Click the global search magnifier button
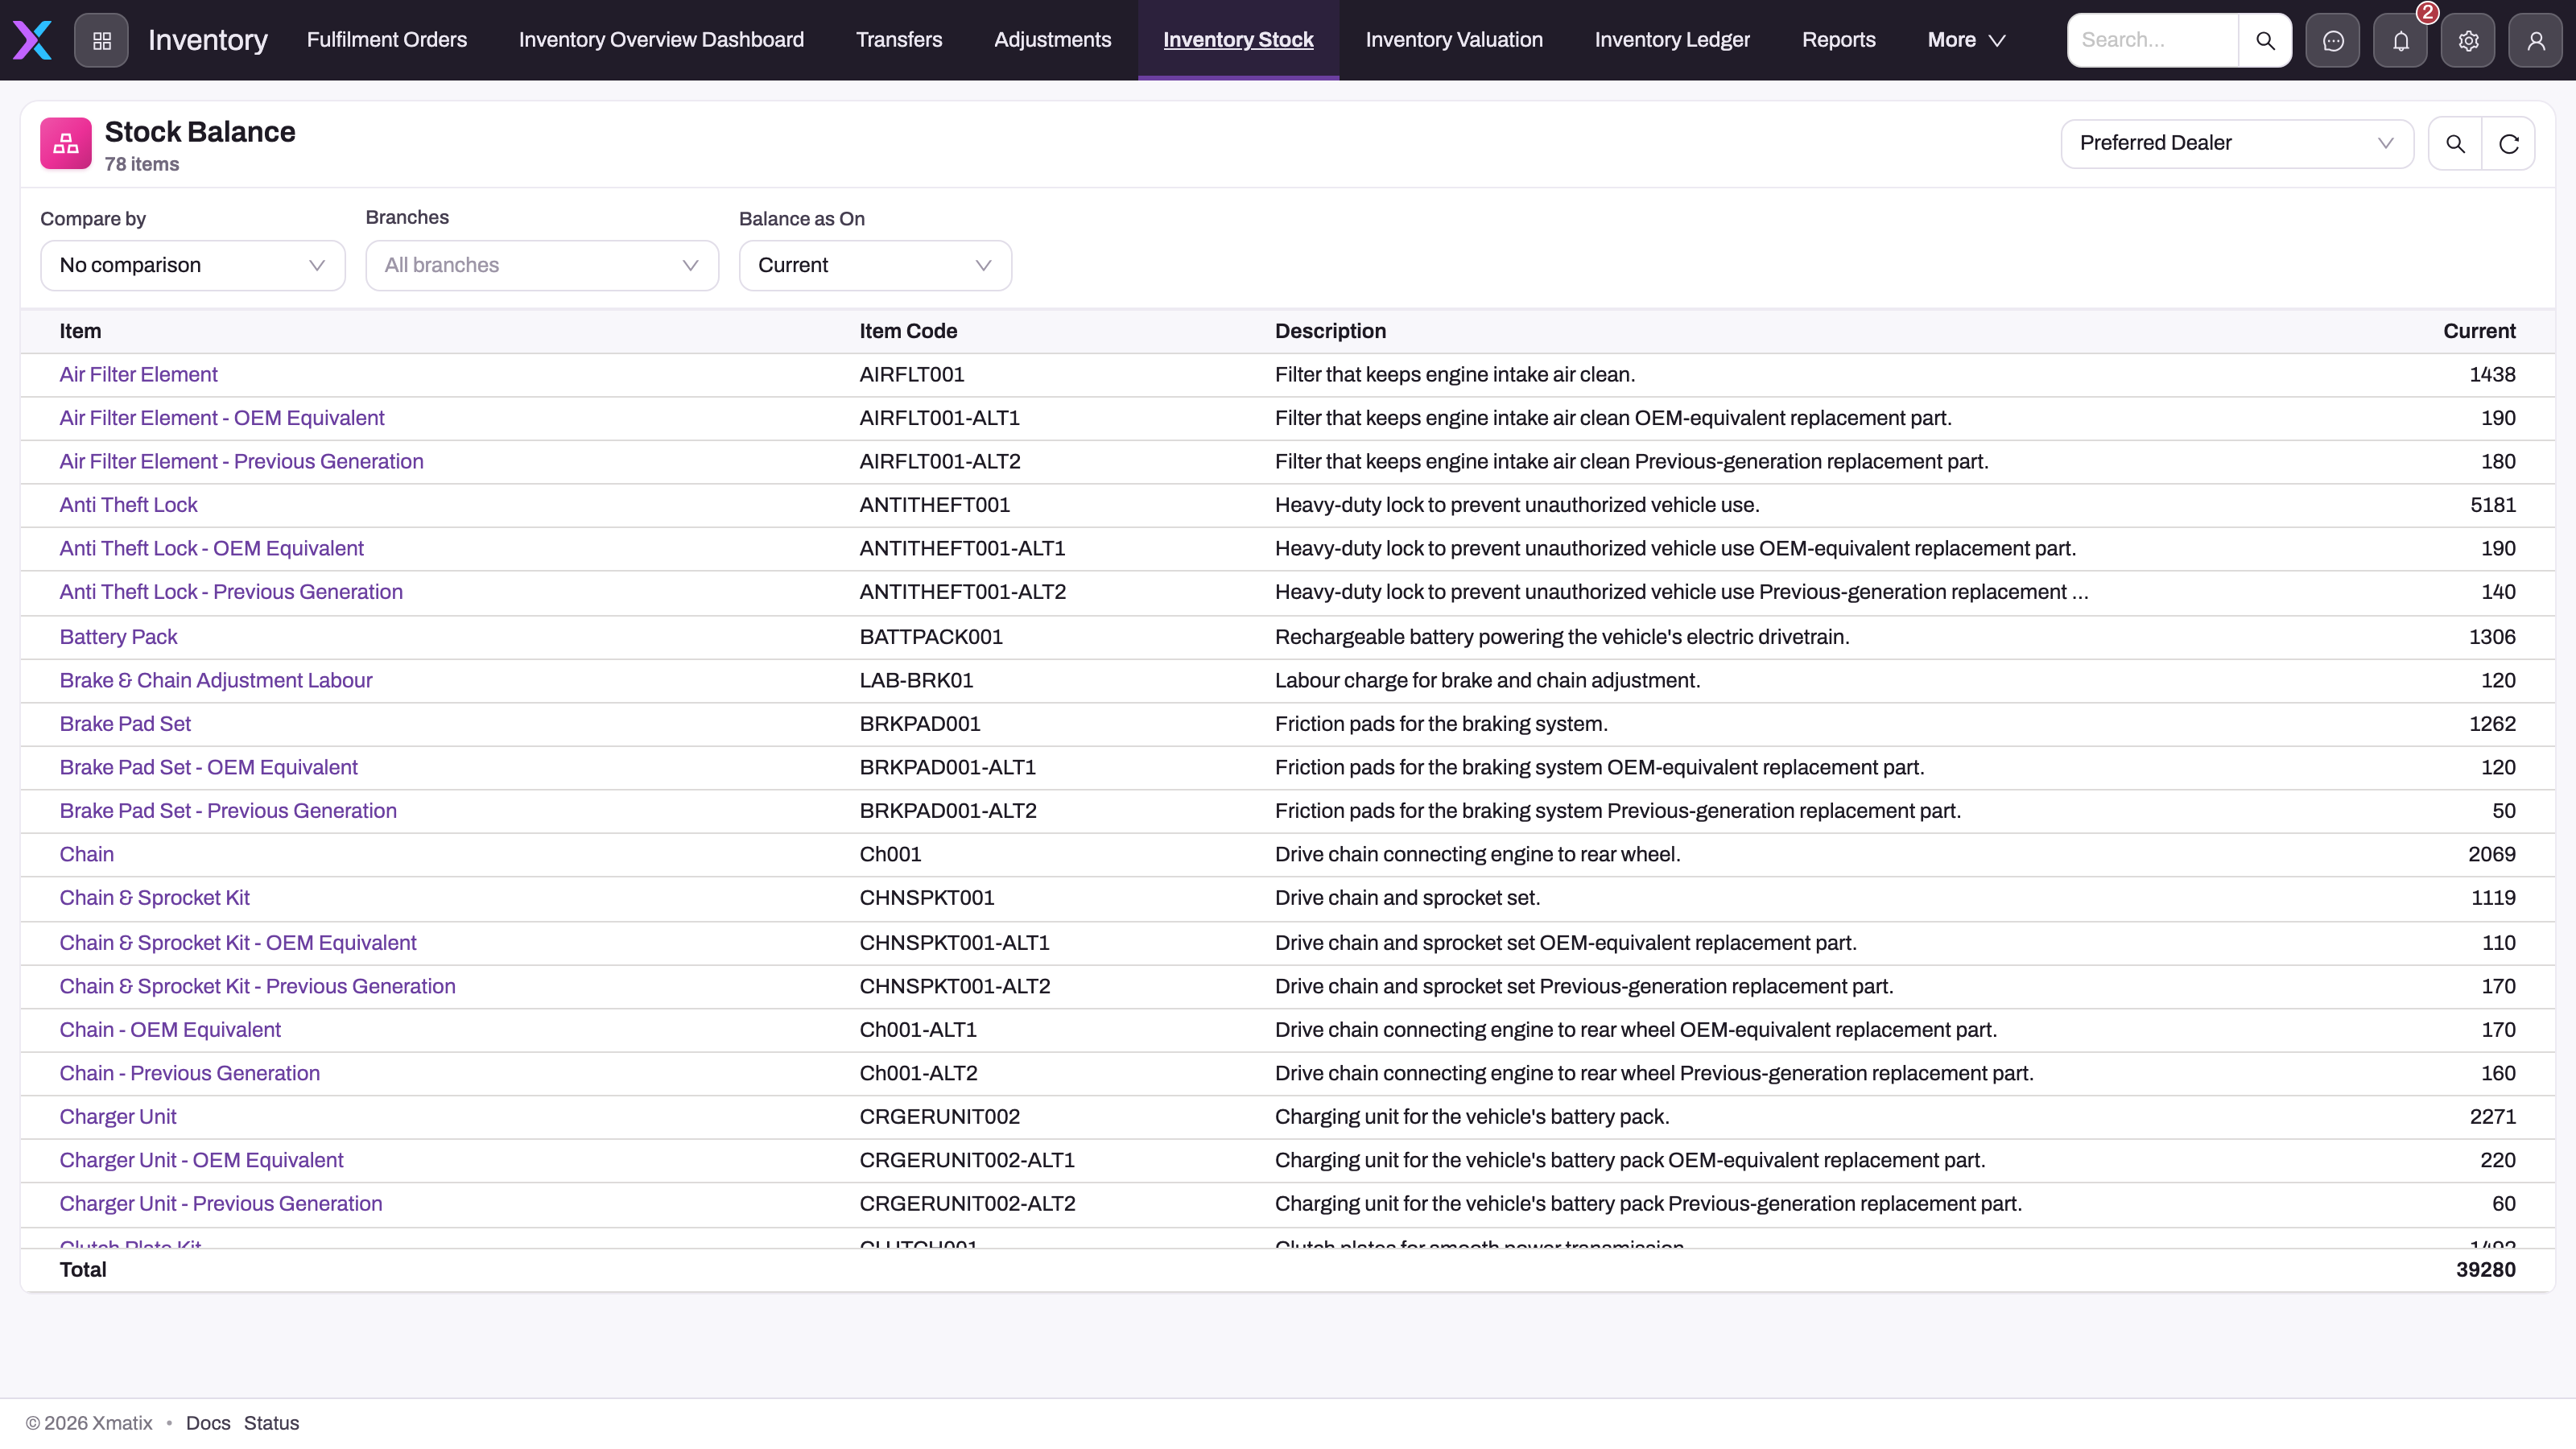Viewport: 2576px width, 1449px height. click(x=2265, y=40)
